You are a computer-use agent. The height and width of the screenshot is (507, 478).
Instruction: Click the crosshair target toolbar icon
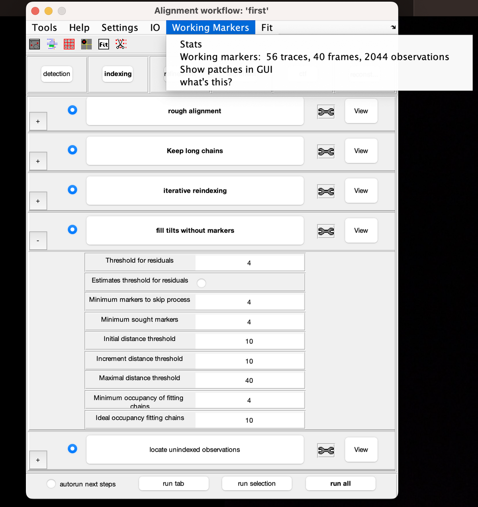pos(86,44)
